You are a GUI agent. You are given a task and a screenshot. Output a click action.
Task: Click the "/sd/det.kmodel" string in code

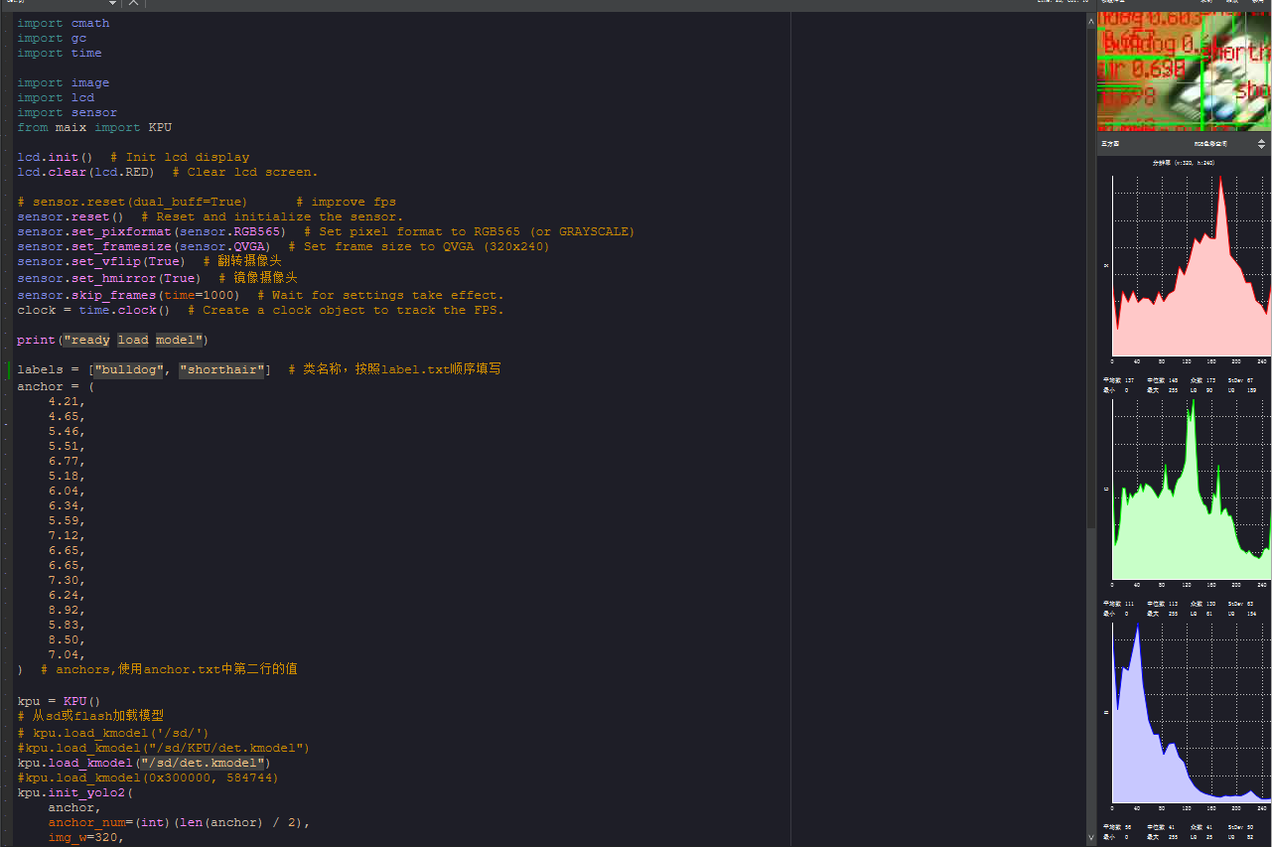coord(204,763)
